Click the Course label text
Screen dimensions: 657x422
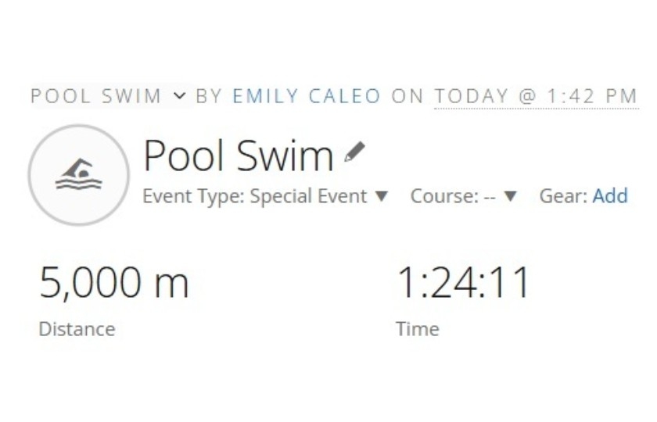click(x=444, y=196)
